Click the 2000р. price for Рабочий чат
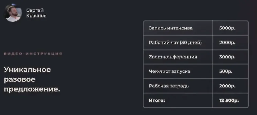The image size is (257, 115). coord(227,42)
